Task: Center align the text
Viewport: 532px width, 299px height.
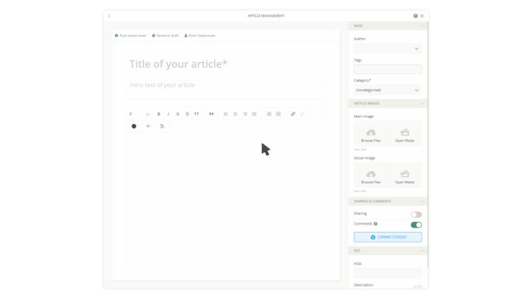Action: click(x=235, y=114)
